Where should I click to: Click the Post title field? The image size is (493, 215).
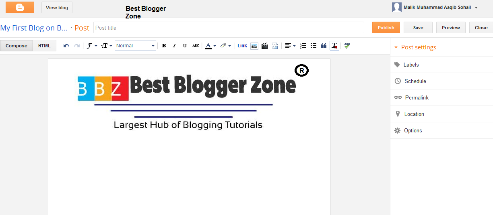tap(229, 28)
